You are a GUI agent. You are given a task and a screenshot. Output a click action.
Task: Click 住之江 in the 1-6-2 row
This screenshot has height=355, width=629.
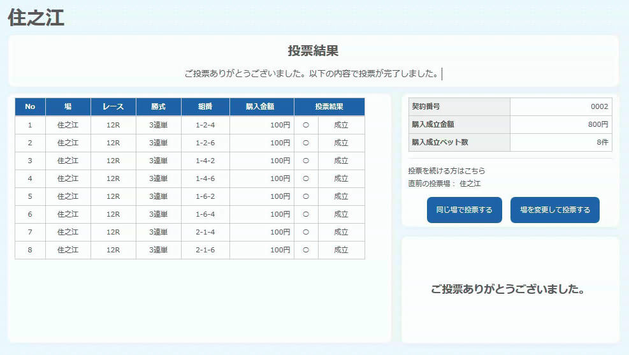68,196
